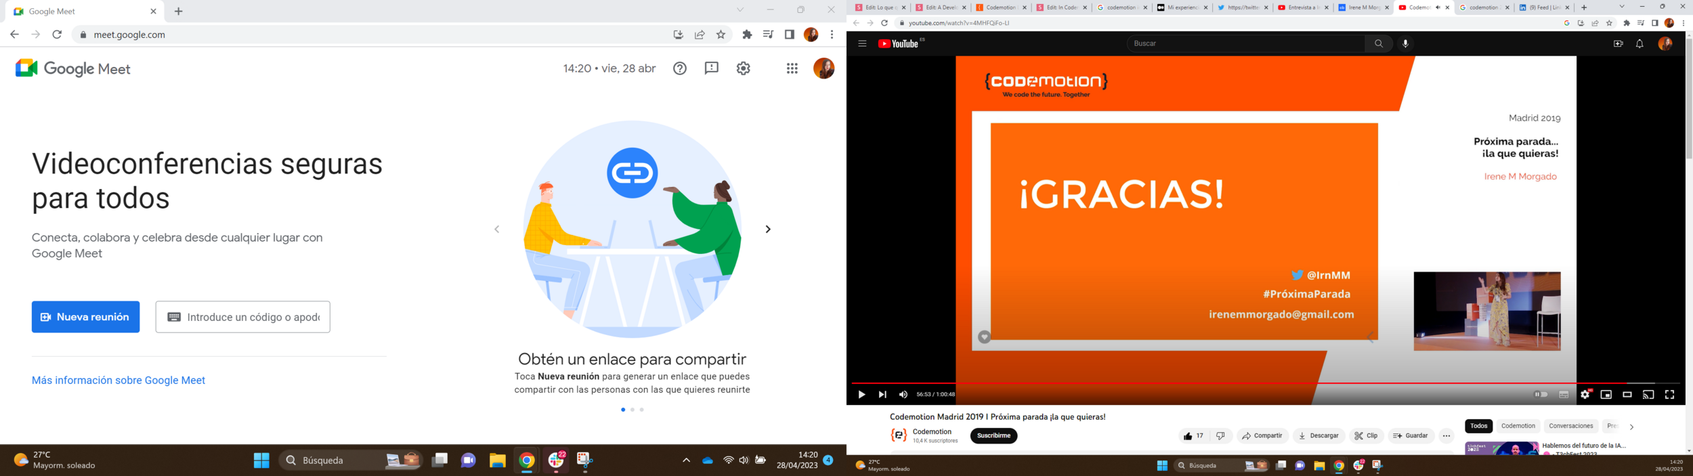Select the Todos filter chip
1693x476 pixels.
click(1479, 426)
